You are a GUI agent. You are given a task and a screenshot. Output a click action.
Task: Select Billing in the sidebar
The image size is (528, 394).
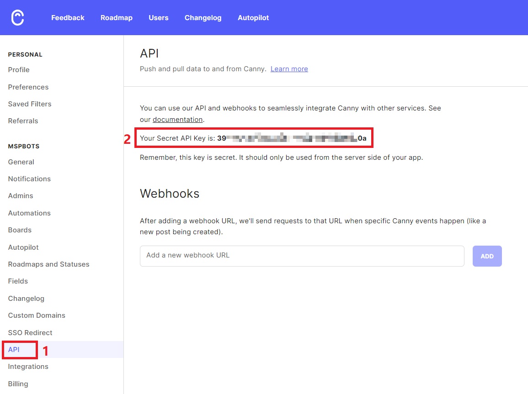coord(18,384)
